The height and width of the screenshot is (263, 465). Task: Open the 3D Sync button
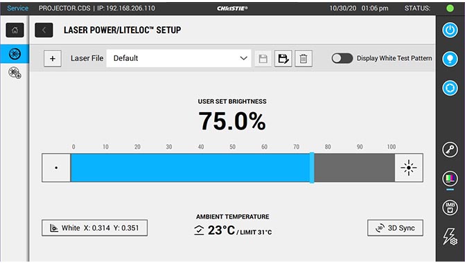pyautogui.click(x=395, y=228)
